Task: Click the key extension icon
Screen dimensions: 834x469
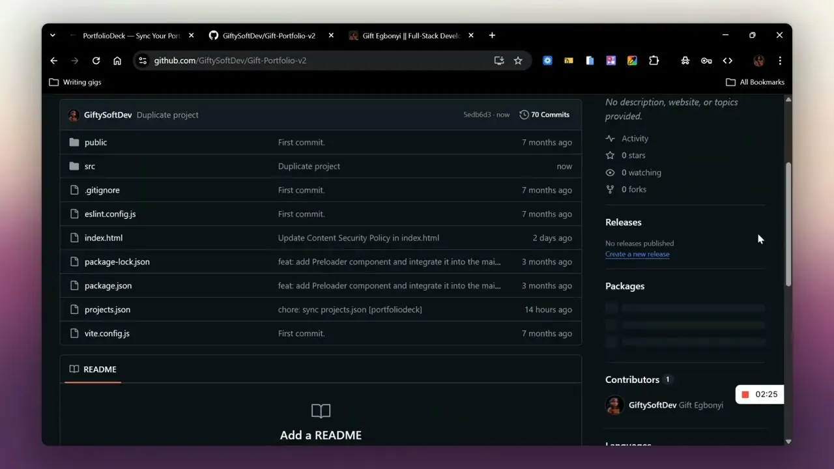Action: [706, 61]
